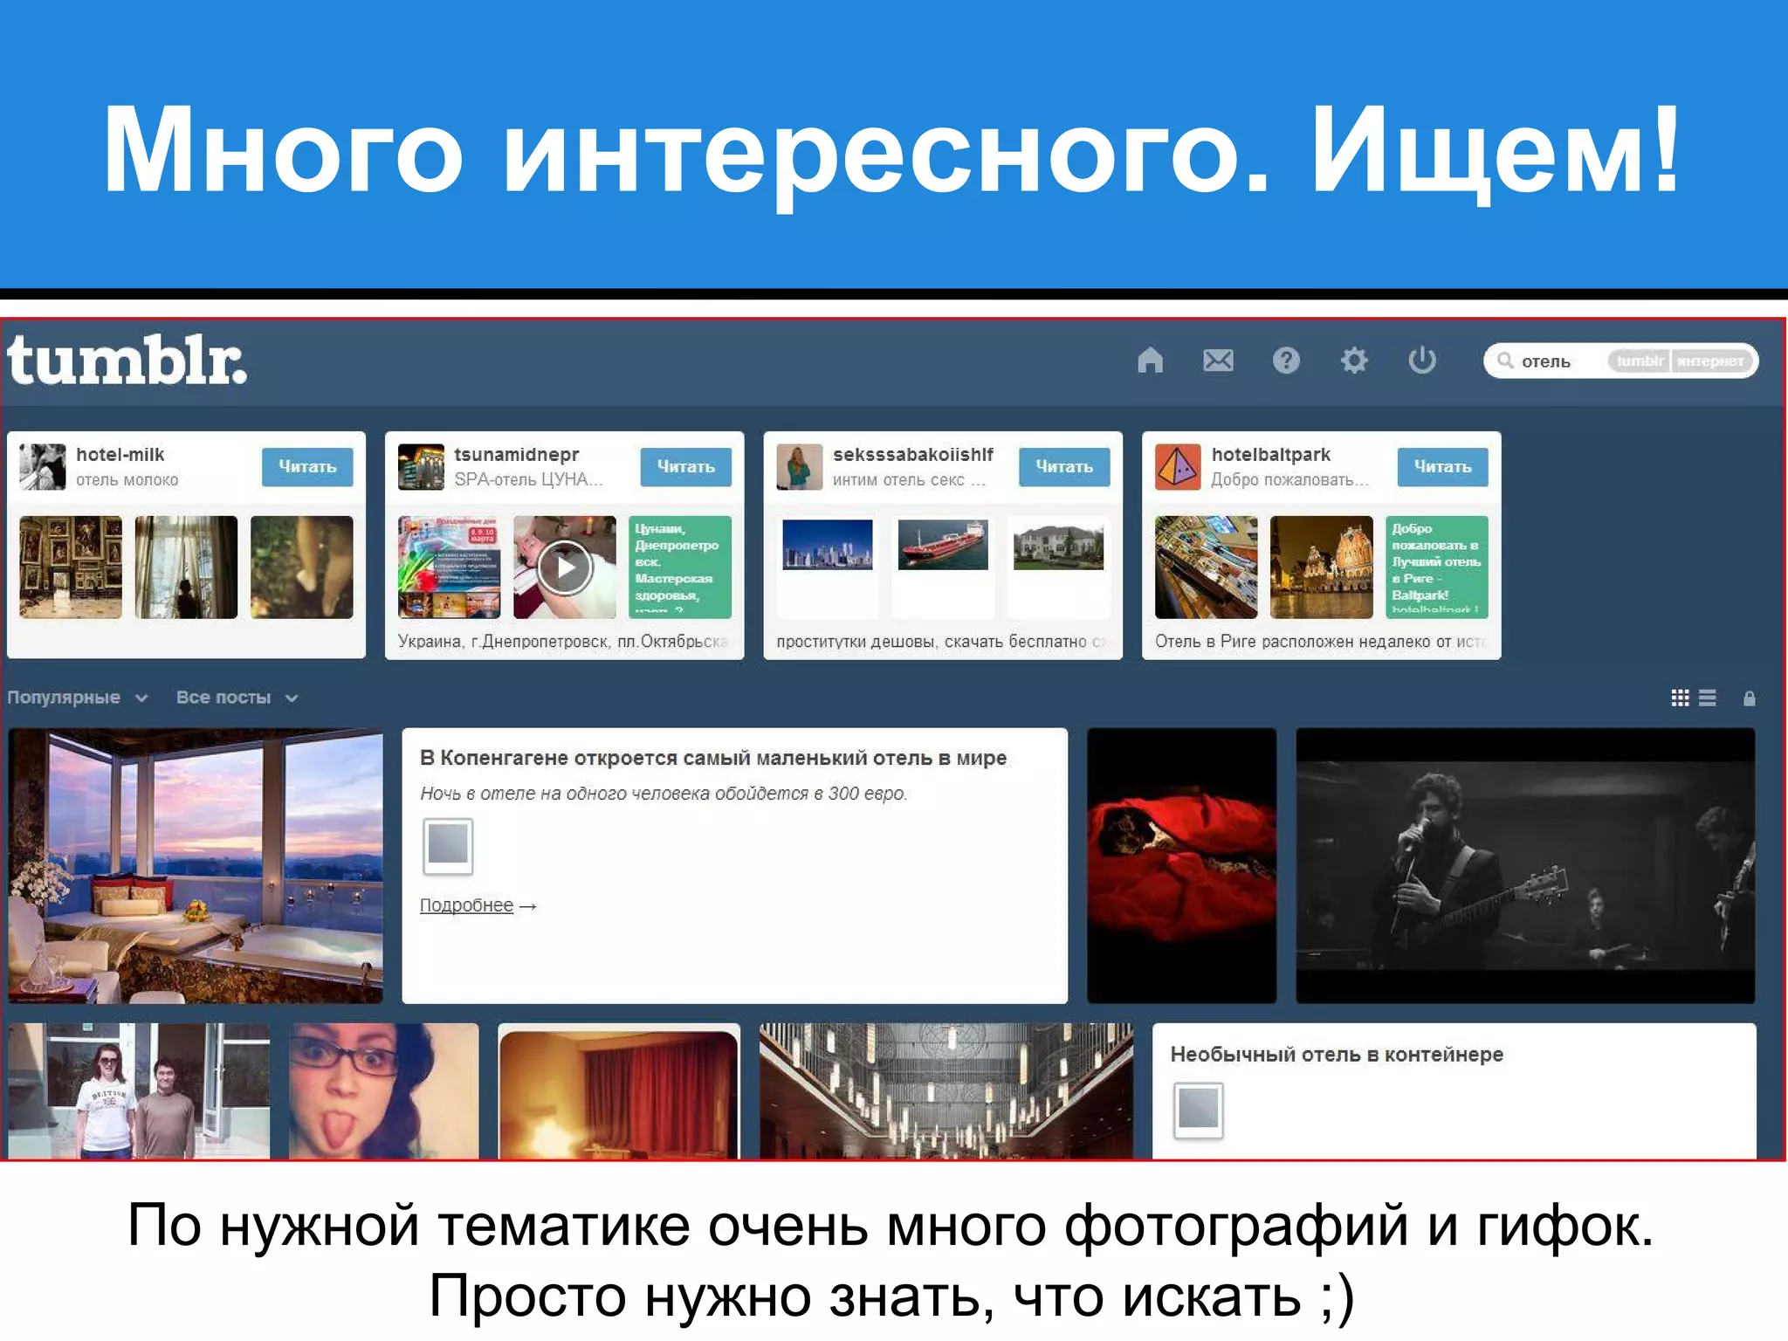Click the 'Отель в Риге расположен' description text
This screenshot has width=1788, height=1341.
(1320, 642)
